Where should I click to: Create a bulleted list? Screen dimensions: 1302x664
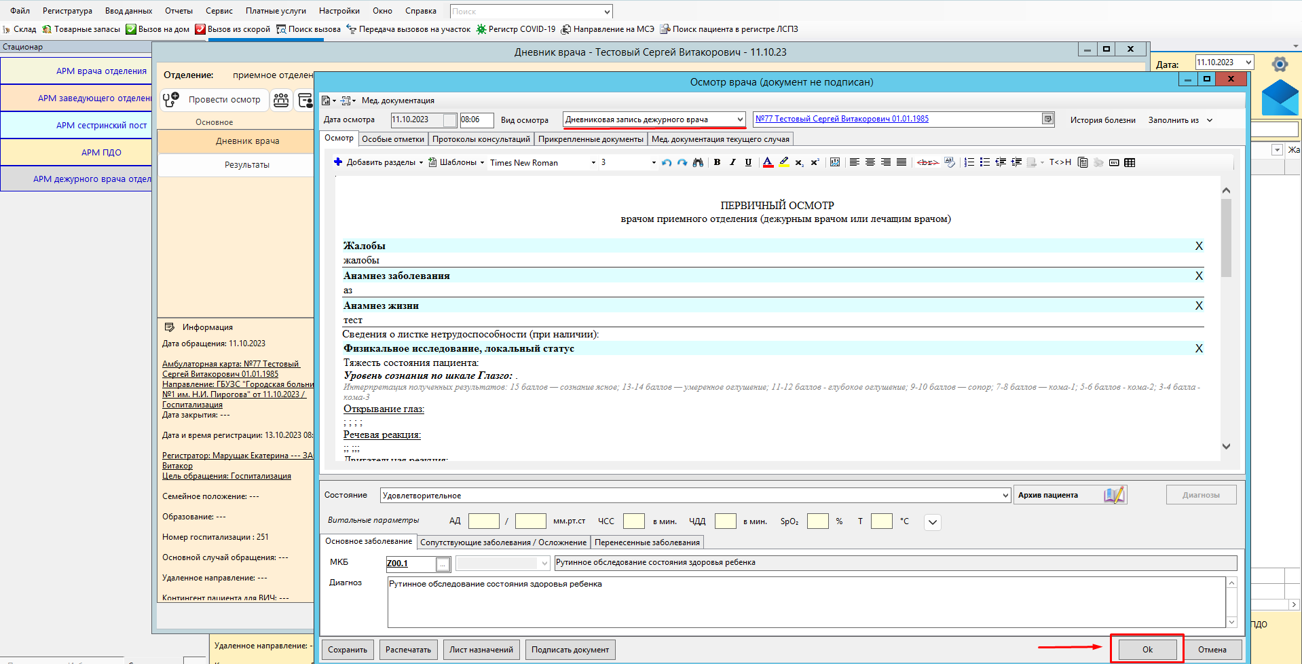coord(985,162)
